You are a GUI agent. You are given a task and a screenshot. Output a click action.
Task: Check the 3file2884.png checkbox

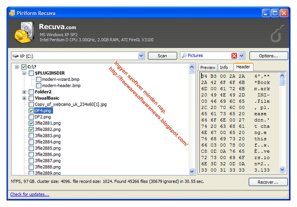point(31,142)
